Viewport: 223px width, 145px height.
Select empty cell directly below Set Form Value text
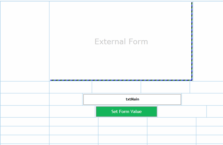[123, 122]
